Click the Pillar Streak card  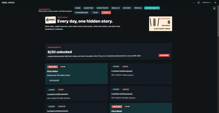coord(161,24)
